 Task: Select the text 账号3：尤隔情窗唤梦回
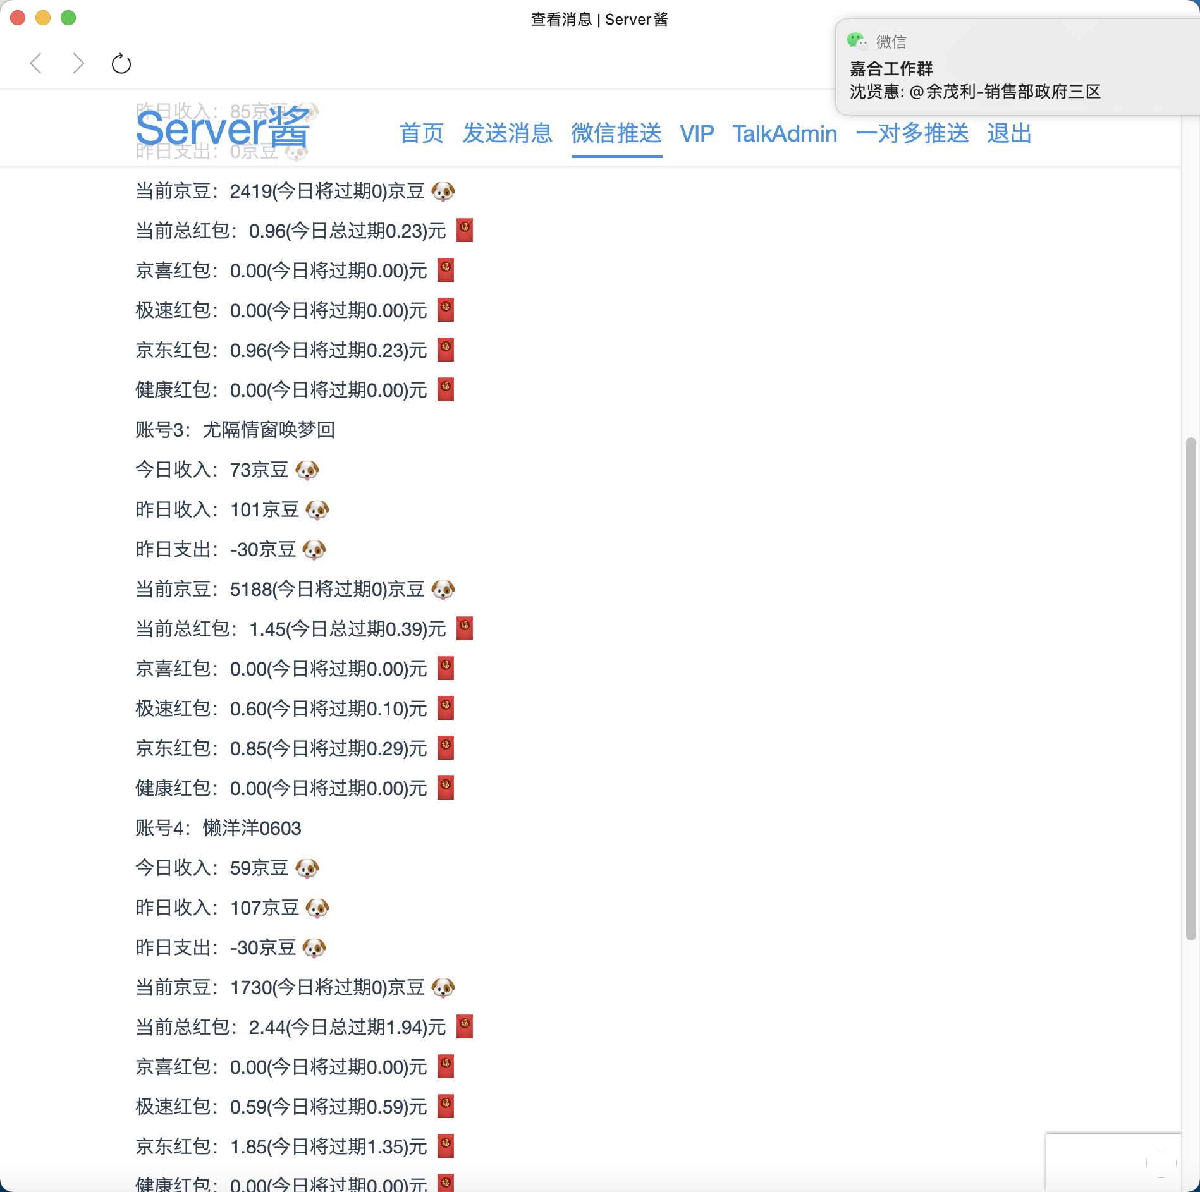click(x=235, y=430)
